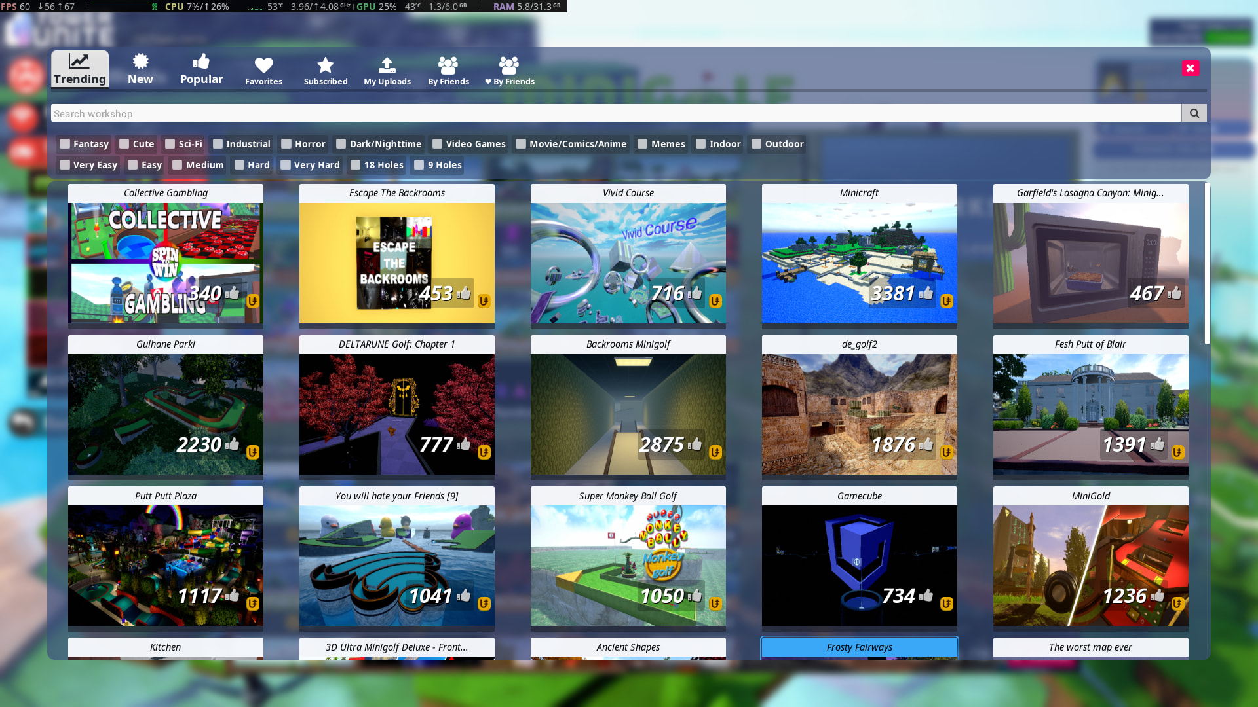Toggle the Memes checkbox

(x=642, y=144)
